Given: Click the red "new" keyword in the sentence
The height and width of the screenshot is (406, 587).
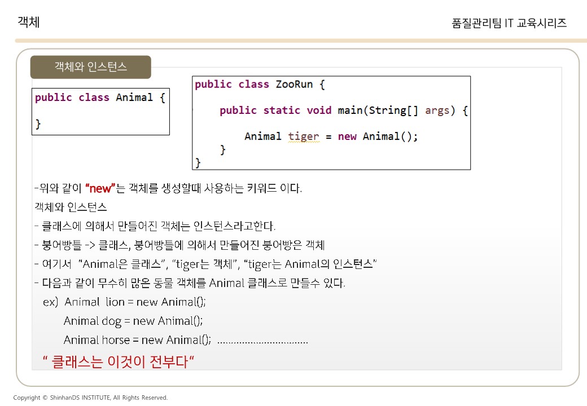Looking at the screenshot, I should click(100, 188).
